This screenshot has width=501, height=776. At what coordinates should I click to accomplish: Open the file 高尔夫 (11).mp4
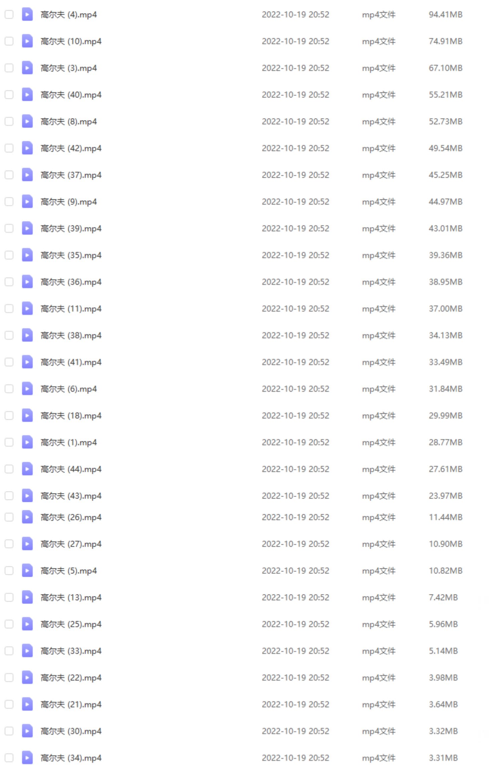click(x=71, y=309)
